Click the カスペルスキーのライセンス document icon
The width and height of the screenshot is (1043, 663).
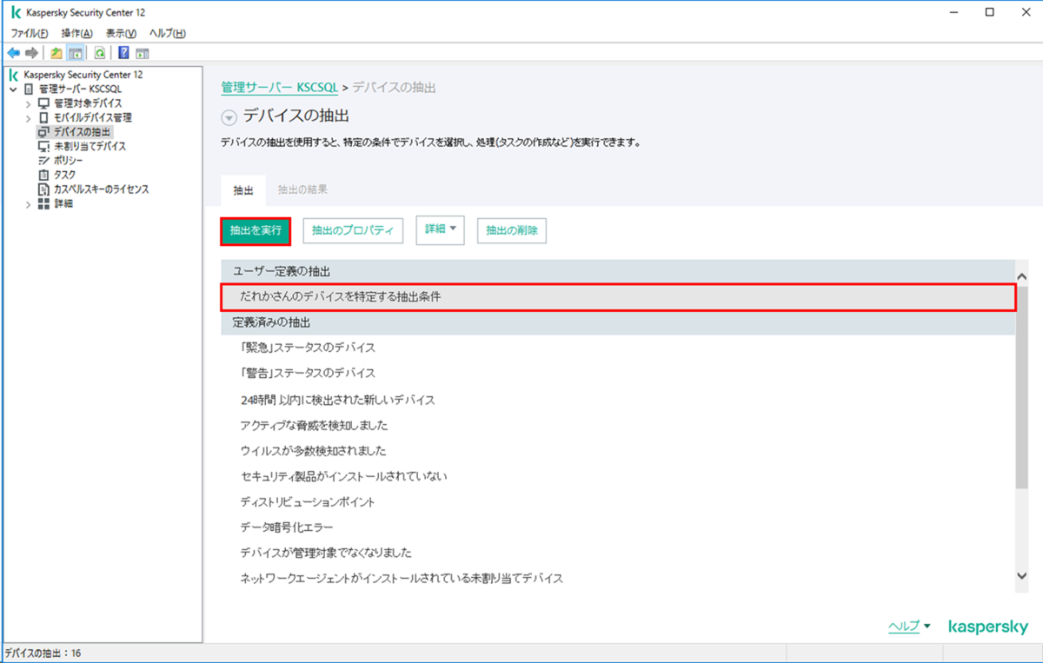[x=43, y=189]
